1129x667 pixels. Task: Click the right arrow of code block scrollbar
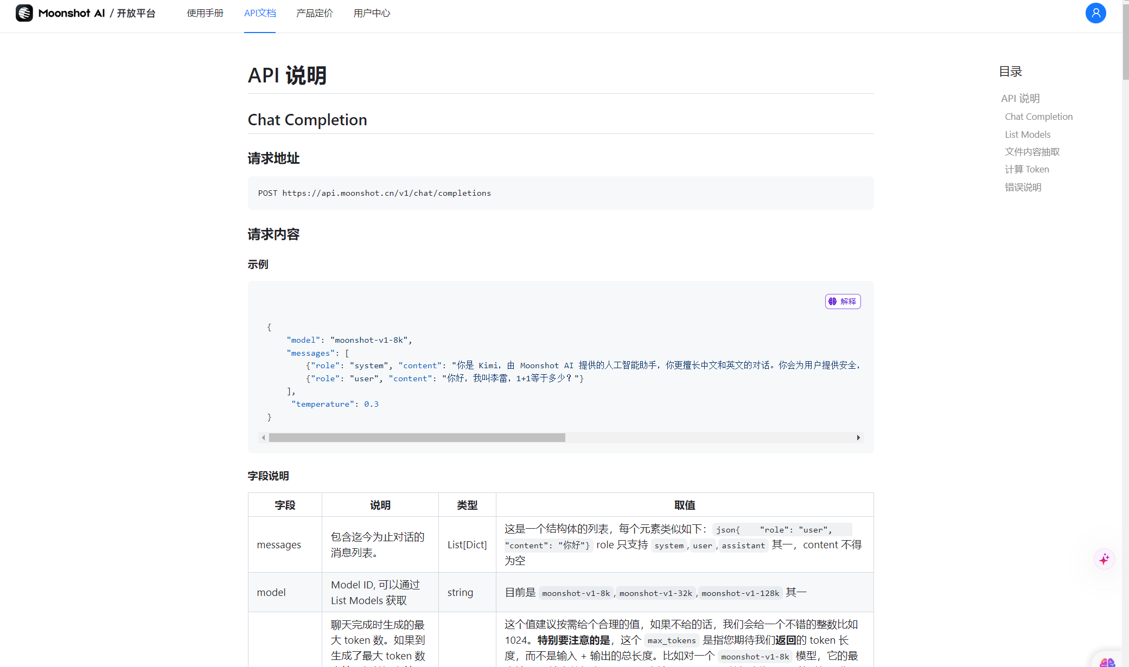click(x=858, y=438)
